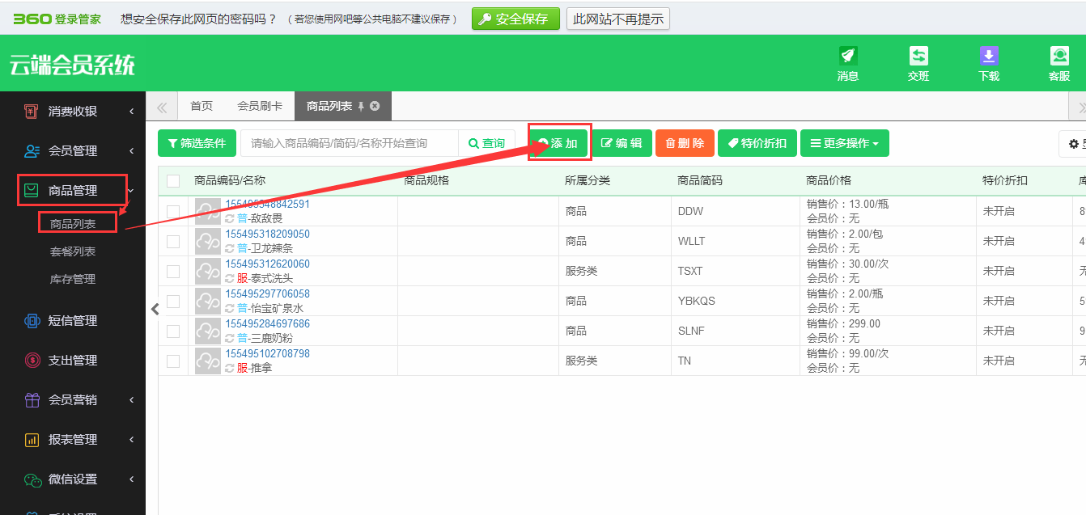This screenshot has width=1086, height=515.
Task: Click the 编辑 edit button
Action: (621, 143)
